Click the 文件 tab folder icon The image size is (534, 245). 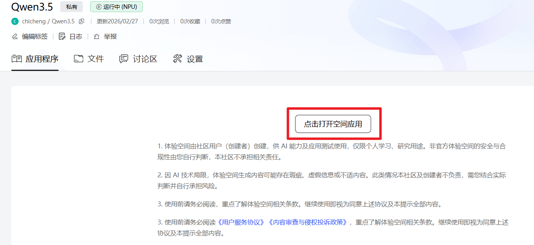[78, 59]
